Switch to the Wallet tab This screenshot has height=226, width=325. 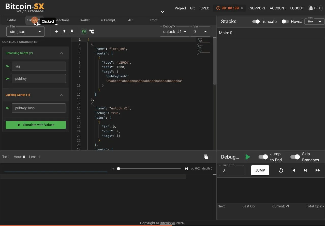85,20
